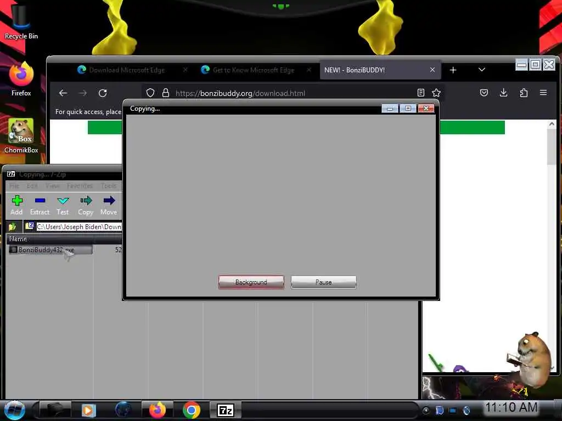Click the 7-Zip Test toolbar icon
The height and width of the screenshot is (421, 562).
point(63,205)
